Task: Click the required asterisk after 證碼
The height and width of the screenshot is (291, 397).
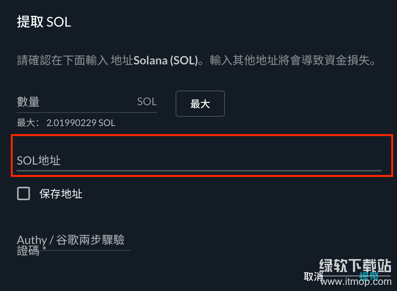Action: click(44, 249)
